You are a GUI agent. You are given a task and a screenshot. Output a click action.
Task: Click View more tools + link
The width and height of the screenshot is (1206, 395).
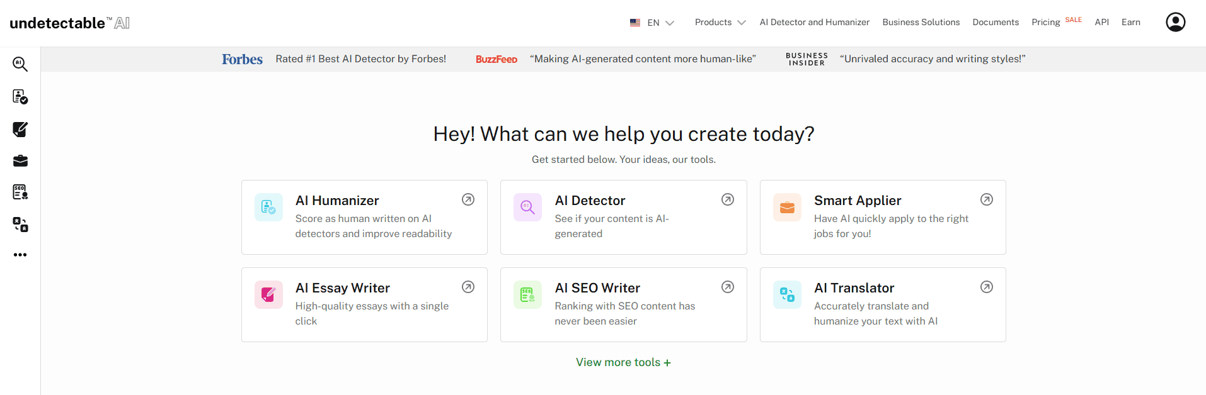point(623,362)
